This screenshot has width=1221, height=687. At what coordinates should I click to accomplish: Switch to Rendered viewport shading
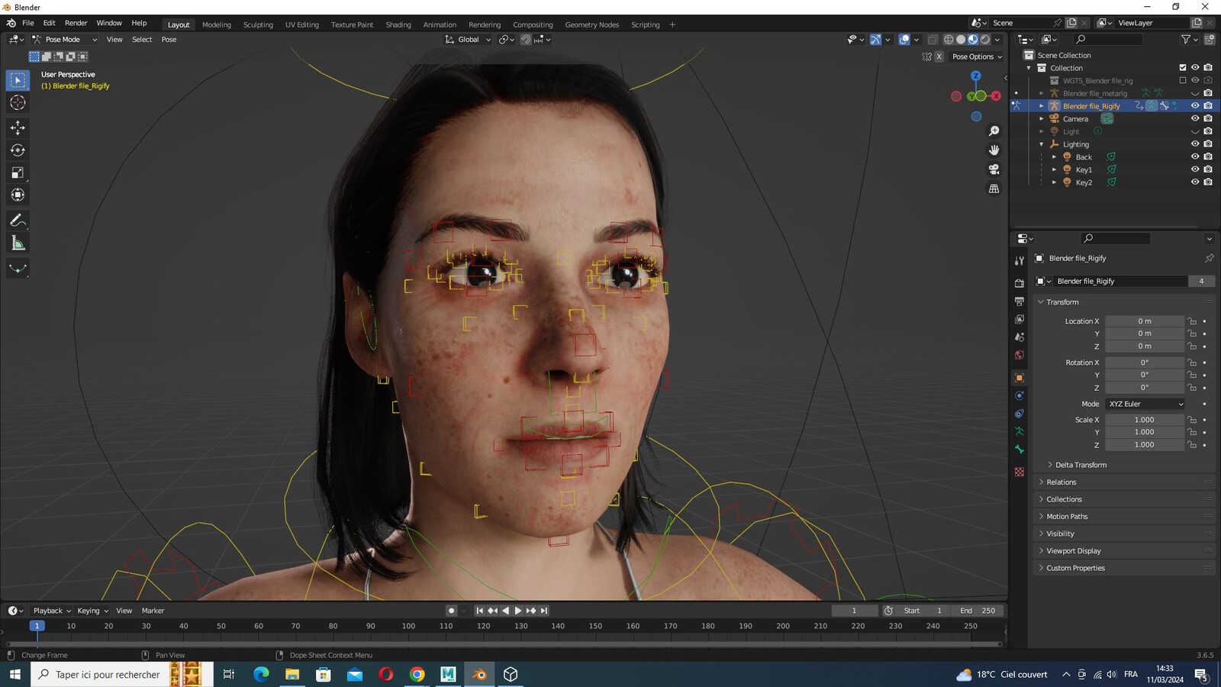pyautogui.click(x=985, y=40)
